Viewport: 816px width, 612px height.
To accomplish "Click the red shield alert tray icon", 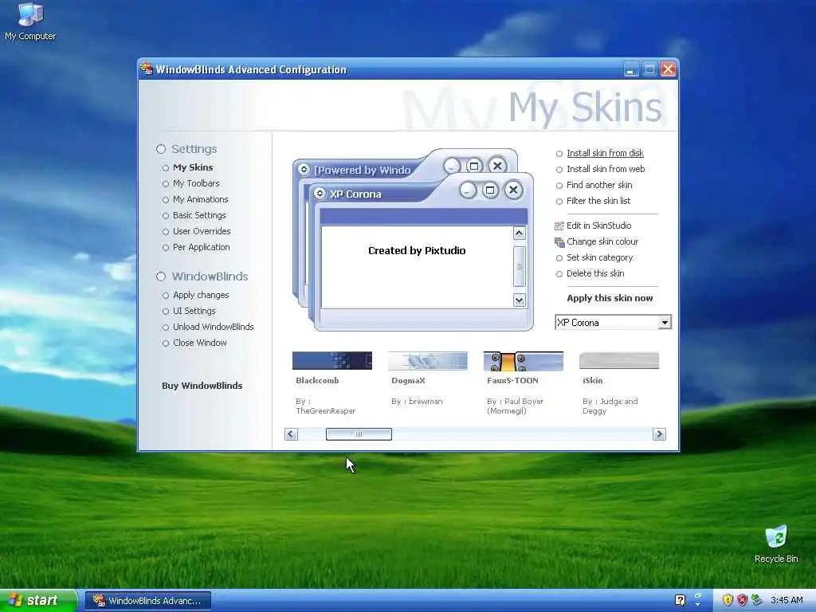I will (x=742, y=600).
